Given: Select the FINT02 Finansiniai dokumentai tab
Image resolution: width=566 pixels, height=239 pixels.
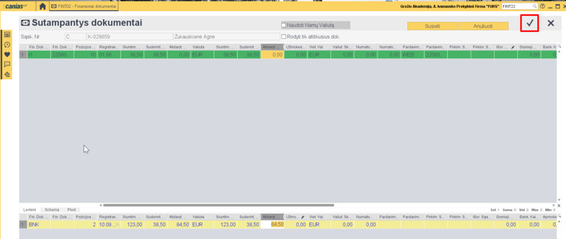Looking at the screenshot, I should click(x=84, y=6).
